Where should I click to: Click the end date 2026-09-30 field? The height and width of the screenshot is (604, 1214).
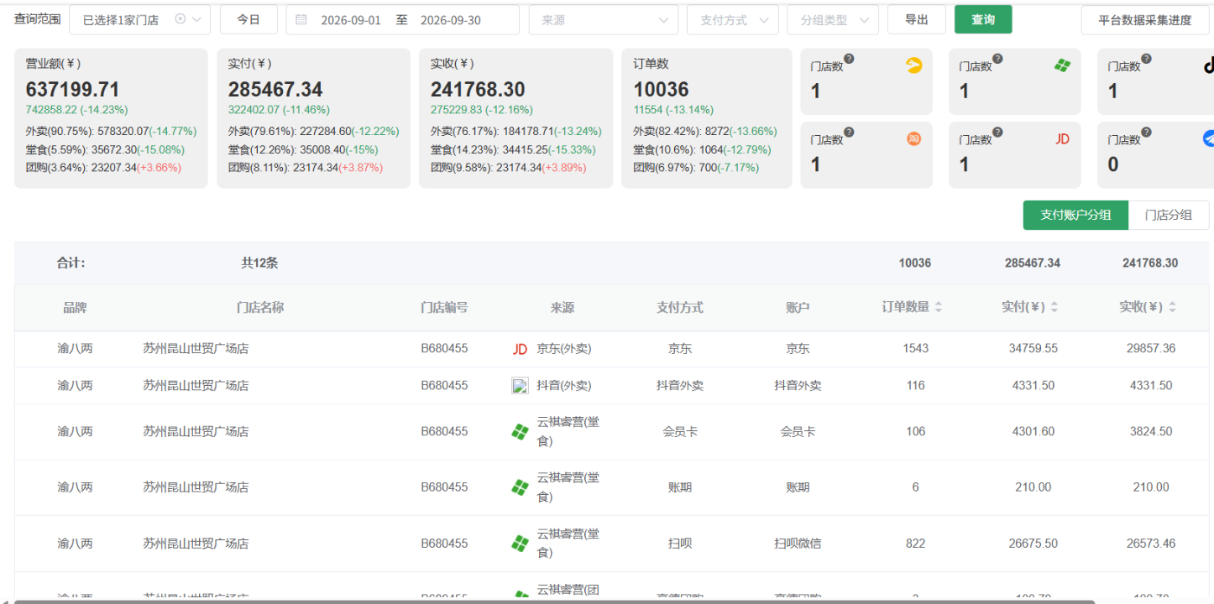[x=450, y=20]
